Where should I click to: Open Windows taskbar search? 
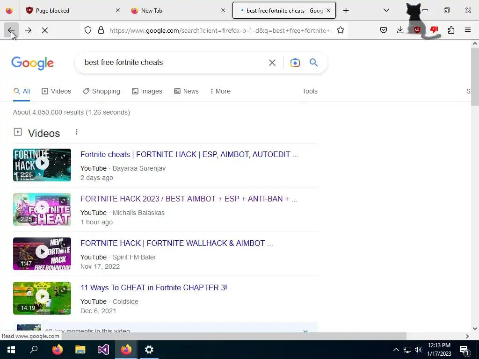(34, 350)
